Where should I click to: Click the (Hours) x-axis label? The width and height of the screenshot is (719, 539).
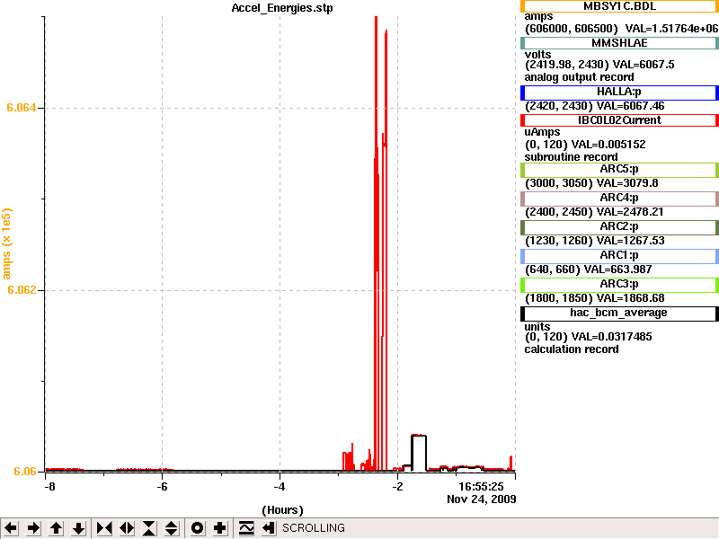click(282, 510)
